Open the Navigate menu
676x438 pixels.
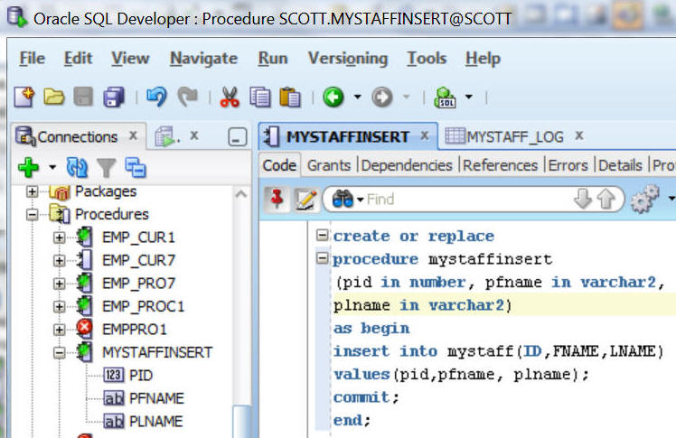pyautogui.click(x=203, y=59)
